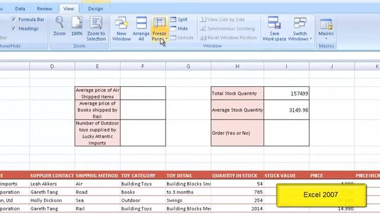Click empty cell beside Average price of Air Shipped
Image resolution: width=380 pixels, height=214 pixels.
[x=142, y=93]
